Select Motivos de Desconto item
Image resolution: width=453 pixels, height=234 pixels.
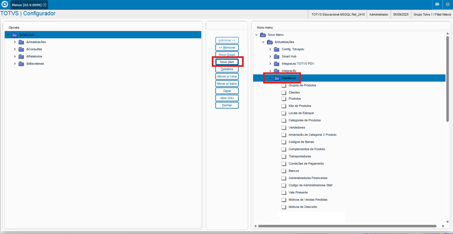click(x=303, y=207)
